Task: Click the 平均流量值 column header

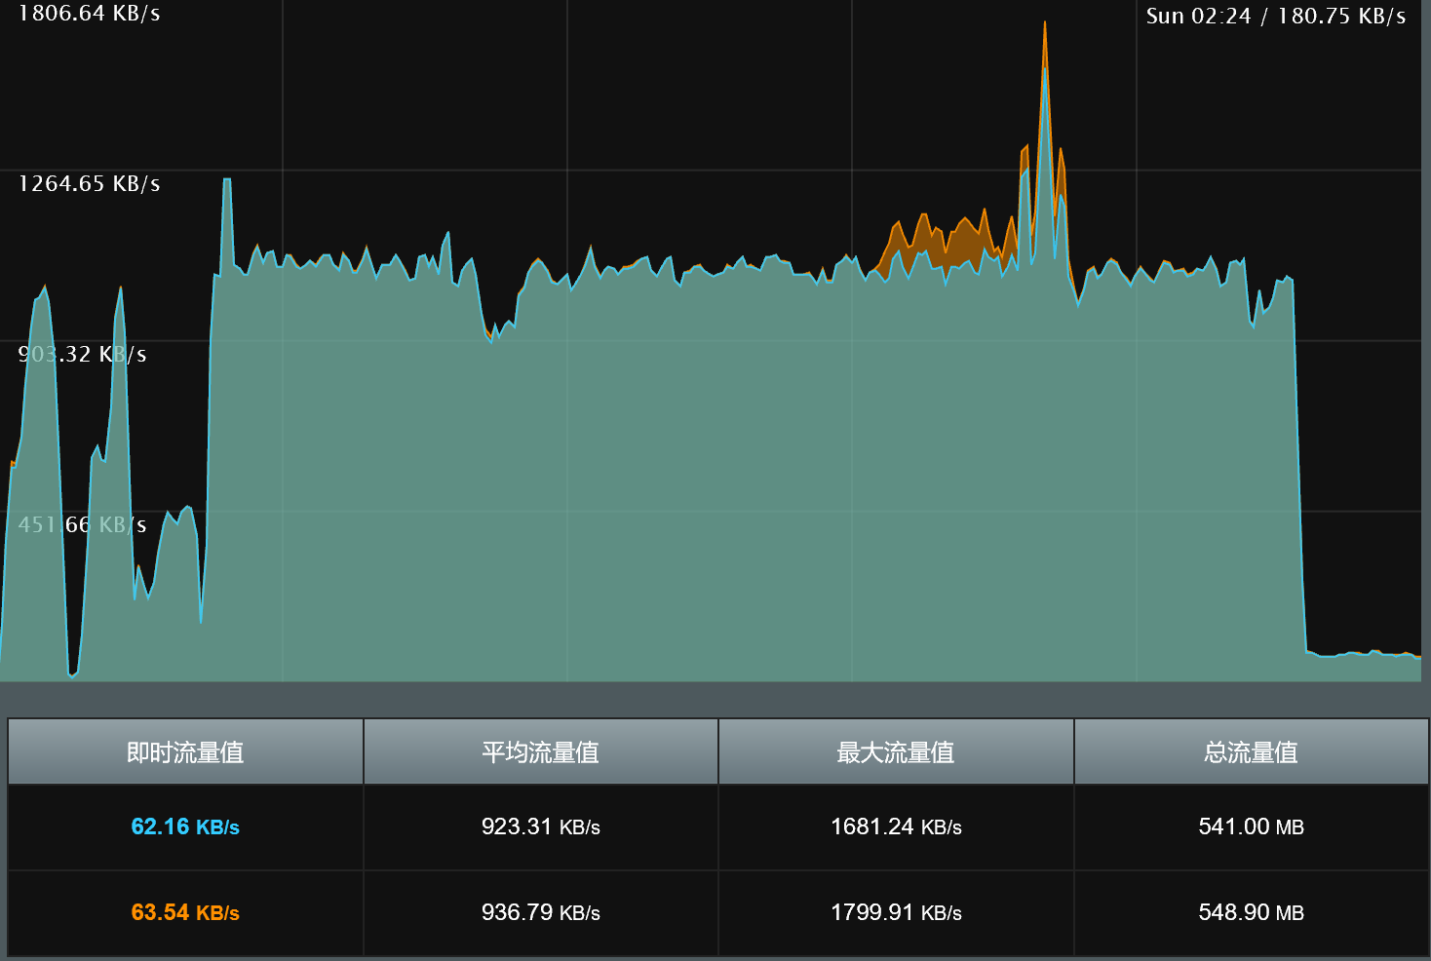Action: tap(541, 751)
